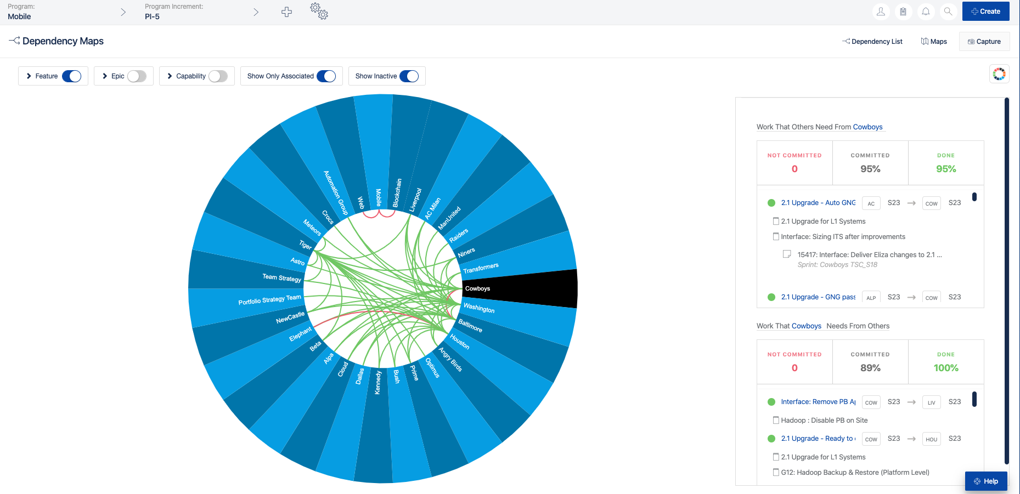Screen dimensions: 1020x494
Task: Click the green status dot for 2.1 Upgrade - Auto GNG
Action: [x=771, y=203]
